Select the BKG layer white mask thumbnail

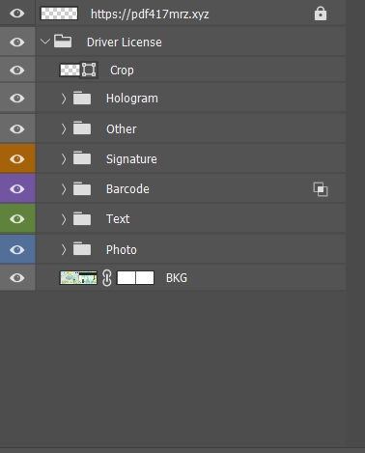(135, 278)
